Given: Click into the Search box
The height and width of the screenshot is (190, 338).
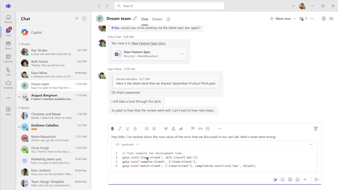Looking at the screenshot, I should (x=169, y=6).
